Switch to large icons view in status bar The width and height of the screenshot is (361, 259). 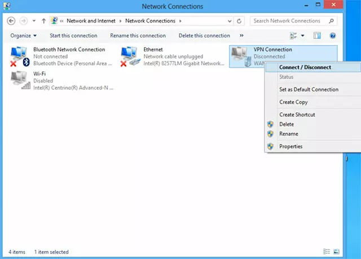[x=336, y=251]
